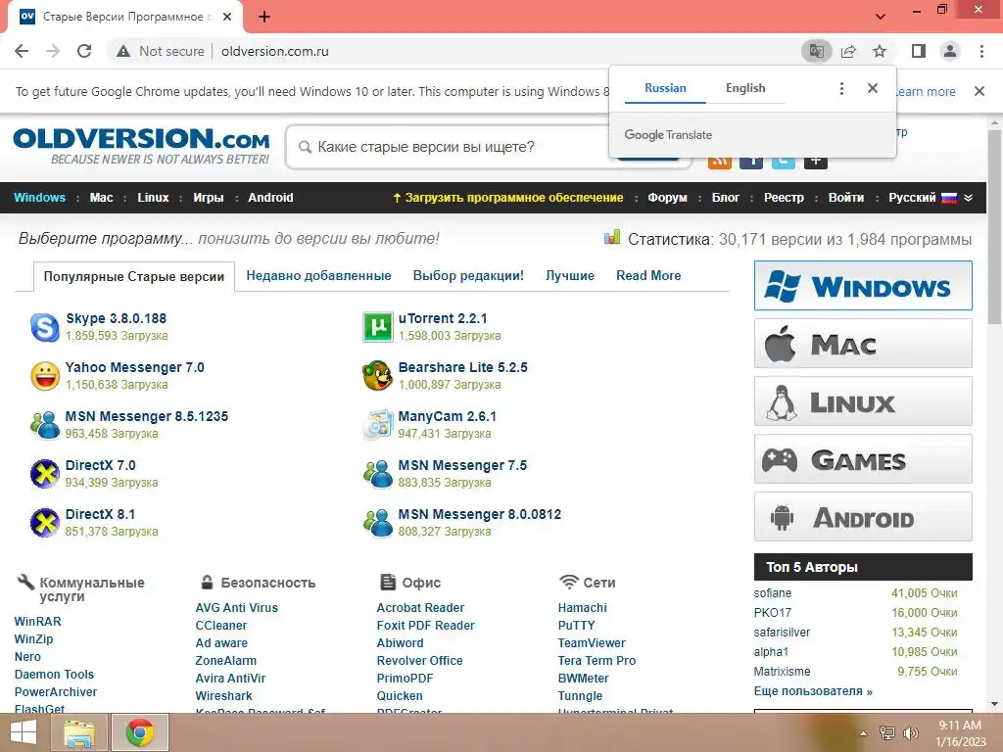Click the Bearshare bear icon
This screenshot has height=752, width=1003.
(x=377, y=376)
